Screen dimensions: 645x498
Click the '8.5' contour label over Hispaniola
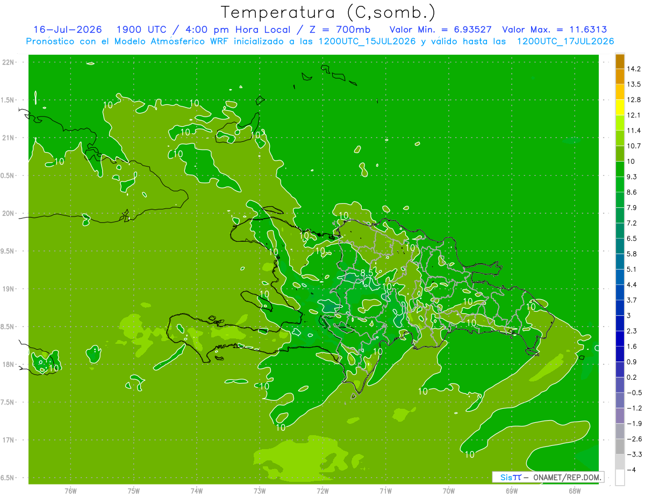tap(367, 273)
